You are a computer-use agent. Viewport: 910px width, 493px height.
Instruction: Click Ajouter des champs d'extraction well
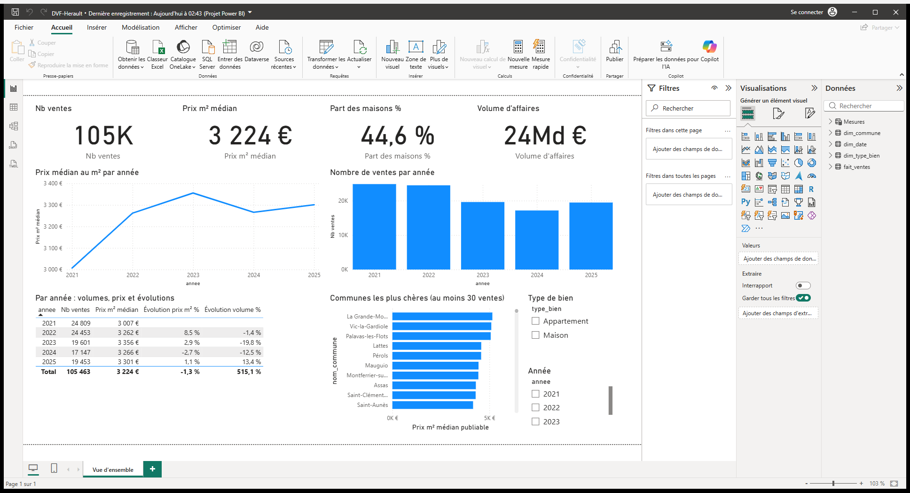tap(778, 313)
